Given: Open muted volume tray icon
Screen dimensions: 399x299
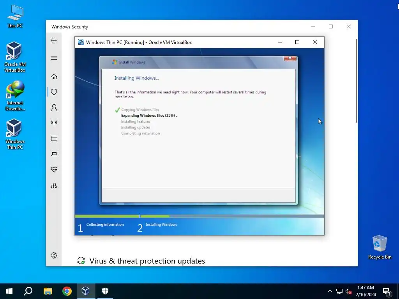Looking at the screenshot, I should coord(348,291).
